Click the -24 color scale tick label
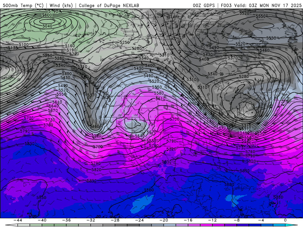This screenshot has width=303, height=227. pyautogui.click(x=139, y=220)
